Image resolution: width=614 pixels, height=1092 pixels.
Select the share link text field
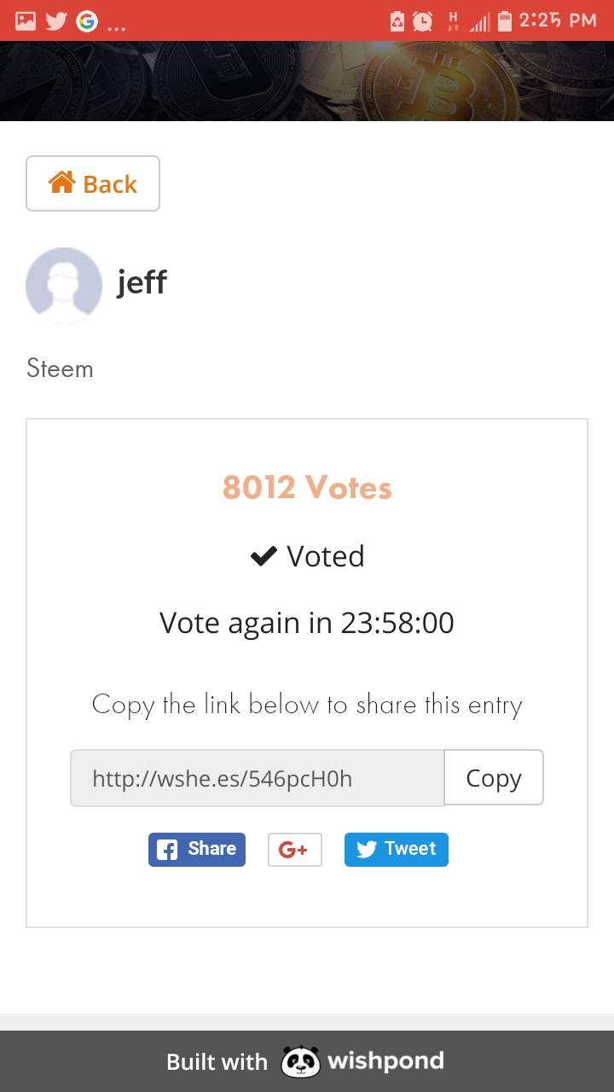coord(257,778)
